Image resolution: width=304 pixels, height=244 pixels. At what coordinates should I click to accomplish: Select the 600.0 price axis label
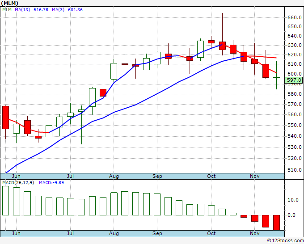point(295,74)
